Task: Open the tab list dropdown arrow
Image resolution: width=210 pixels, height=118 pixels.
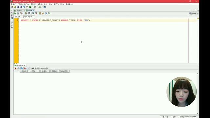Action: point(196,10)
